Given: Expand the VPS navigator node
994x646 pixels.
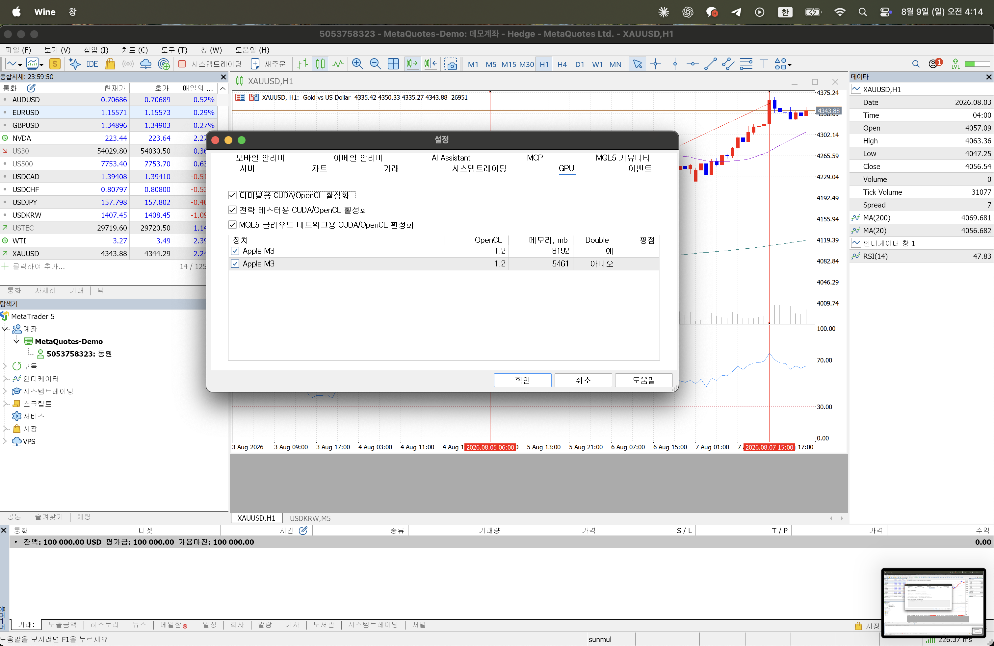Looking at the screenshot, I should point(5,441).
